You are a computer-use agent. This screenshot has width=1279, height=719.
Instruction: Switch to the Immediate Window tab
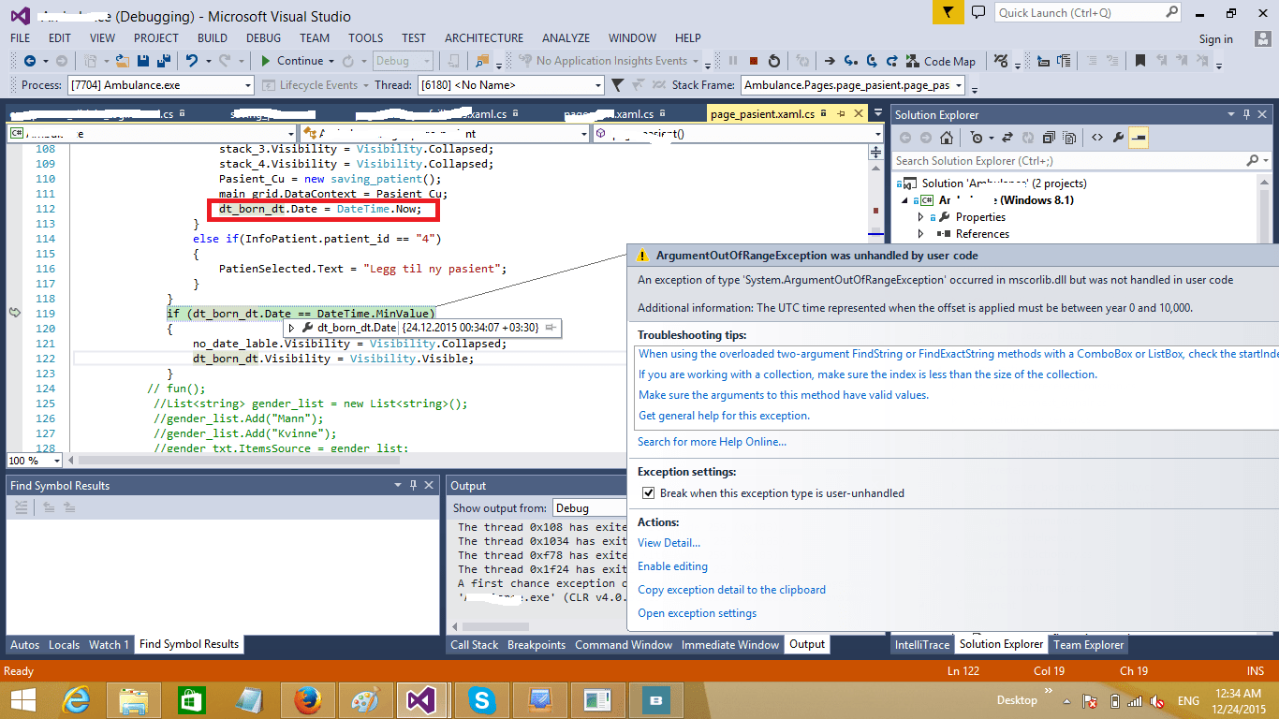pos(730,644)
